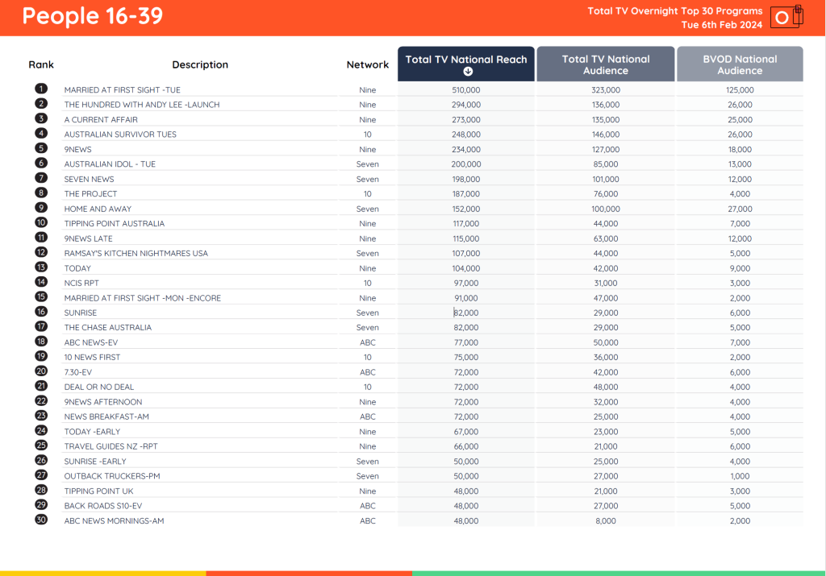The width and height of the screenshot is (826, 576).
Task: Click the rank 22 badge for 9NEWS AFTERNOON
Action: [41, 401]
